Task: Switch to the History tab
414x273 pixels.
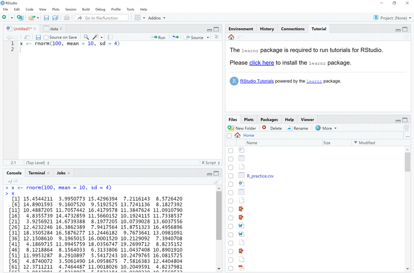Action: pyautogui.click(x=267, y=29)
